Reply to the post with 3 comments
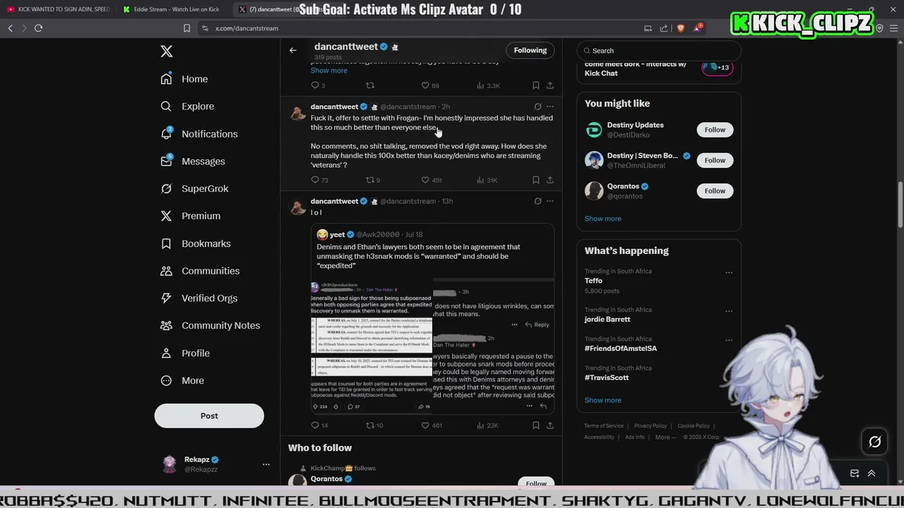Screen dimensions: 904x508 [318, 85]
